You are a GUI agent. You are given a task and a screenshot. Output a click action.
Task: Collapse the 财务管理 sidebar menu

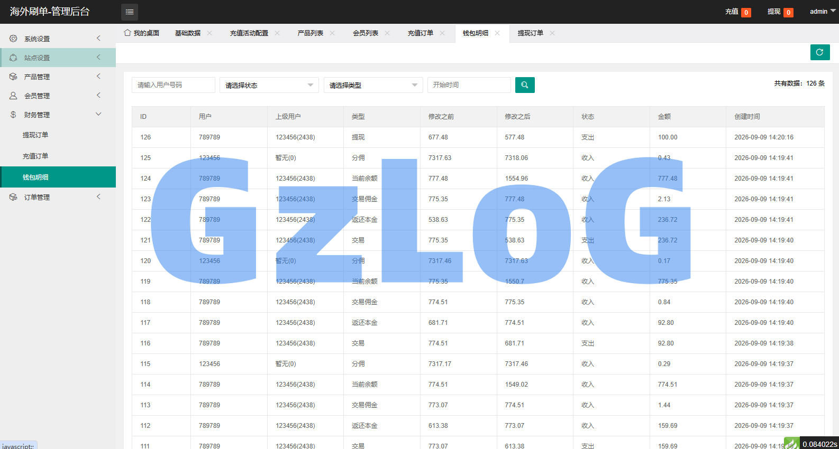[x=58, y=115]
